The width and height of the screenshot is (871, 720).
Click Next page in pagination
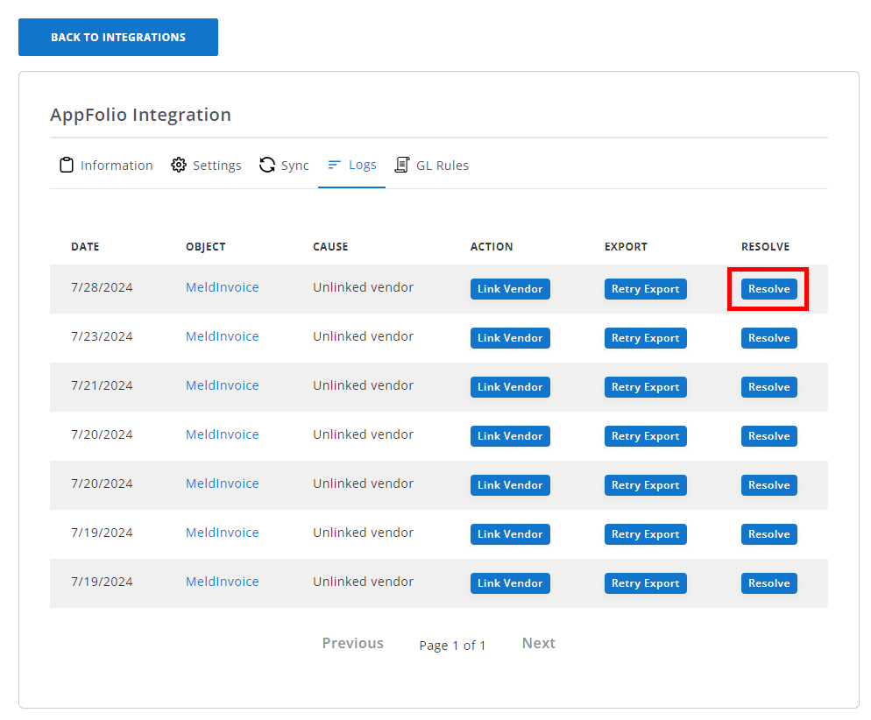point(538,644)
